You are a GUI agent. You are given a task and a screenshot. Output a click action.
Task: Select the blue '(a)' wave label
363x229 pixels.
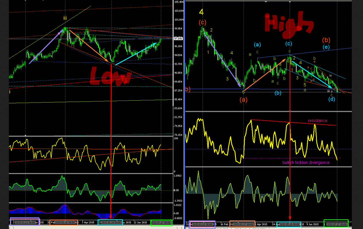(257, 44)
